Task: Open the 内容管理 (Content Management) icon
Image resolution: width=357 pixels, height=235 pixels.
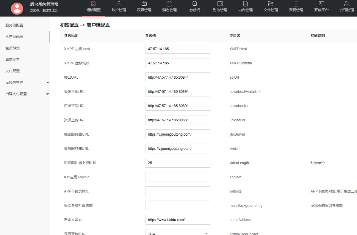Action: point(245,7)
